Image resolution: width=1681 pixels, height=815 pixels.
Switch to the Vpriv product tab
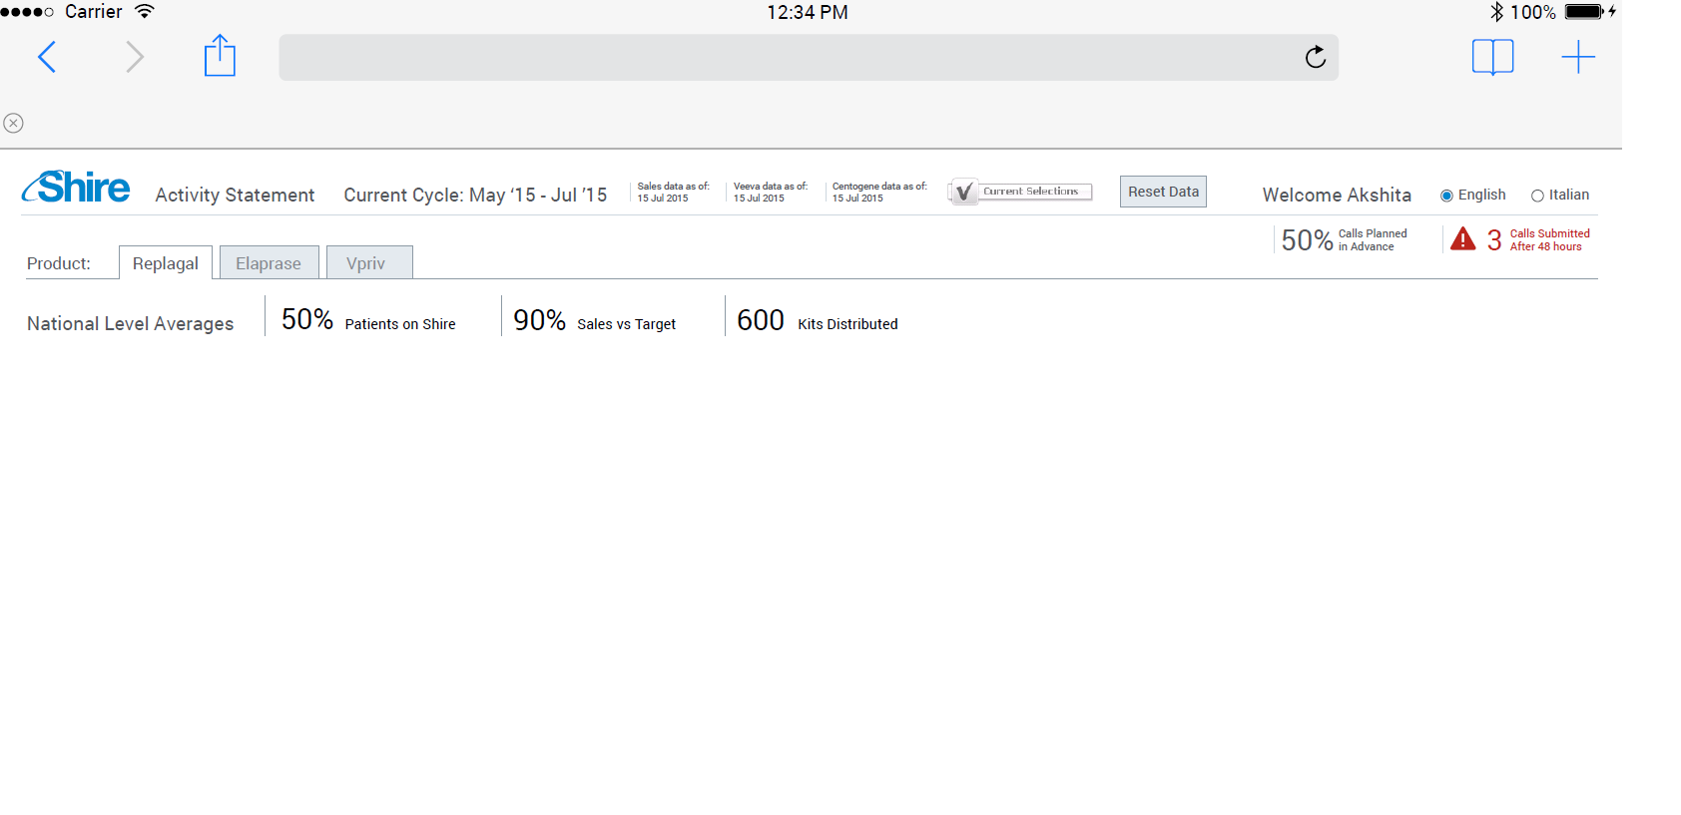click(369, 262)
